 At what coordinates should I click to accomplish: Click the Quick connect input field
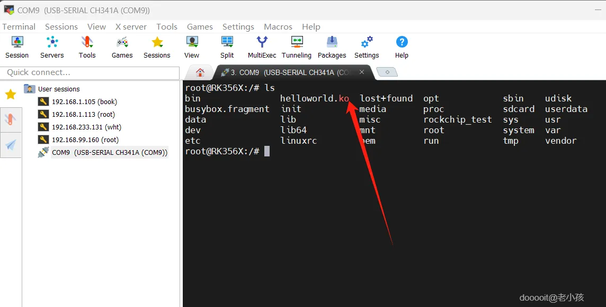pos(90,72)
